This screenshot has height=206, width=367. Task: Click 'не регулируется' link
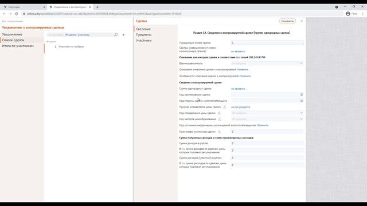coord(241,107)
